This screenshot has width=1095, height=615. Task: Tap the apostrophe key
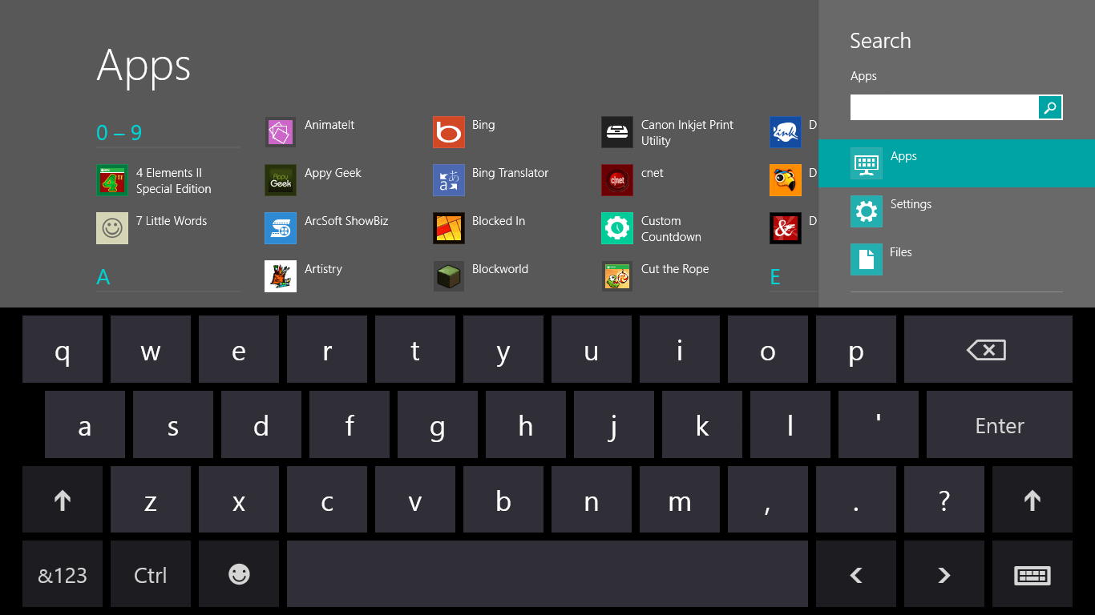[x=879, y=424]
